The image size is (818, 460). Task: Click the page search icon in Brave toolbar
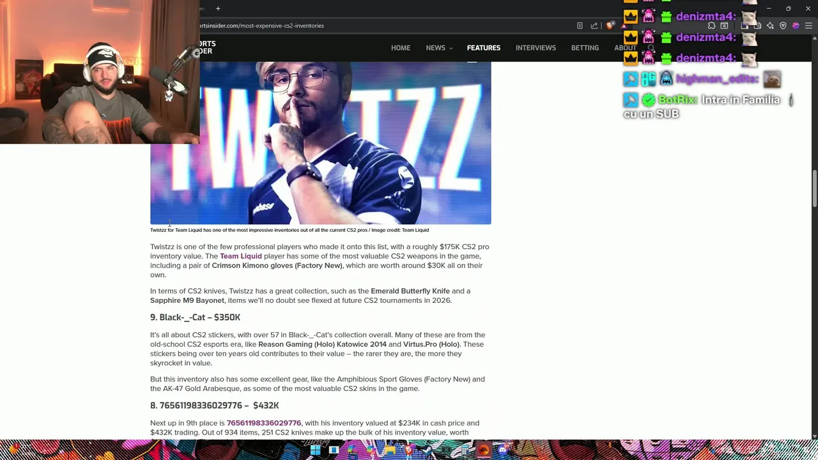coord(724,26)
